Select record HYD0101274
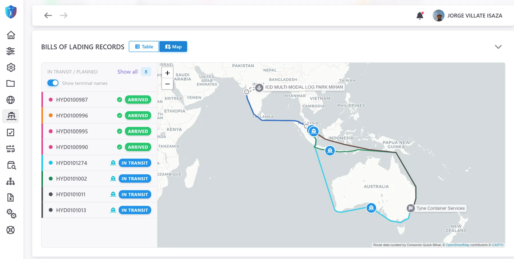This screenshot has height=259, width=514. click(x=99, y=163)
